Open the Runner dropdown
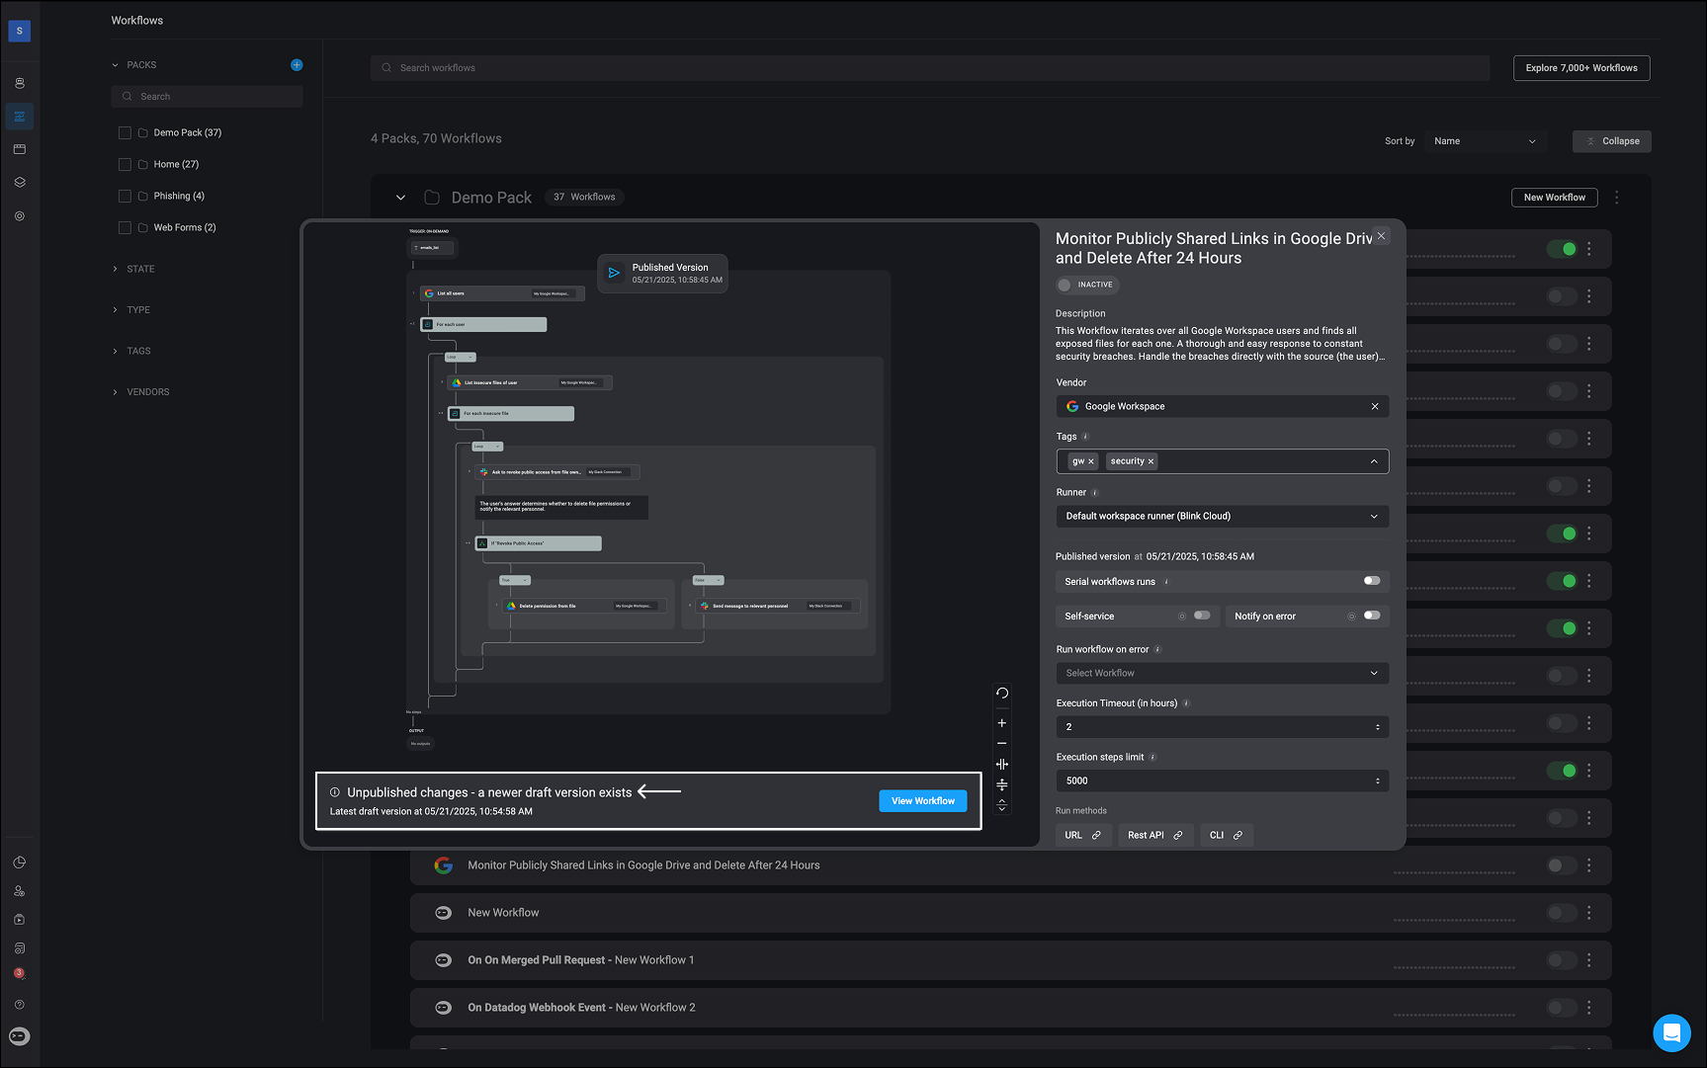The image size is (1707, 1068). coord(1222,516)
